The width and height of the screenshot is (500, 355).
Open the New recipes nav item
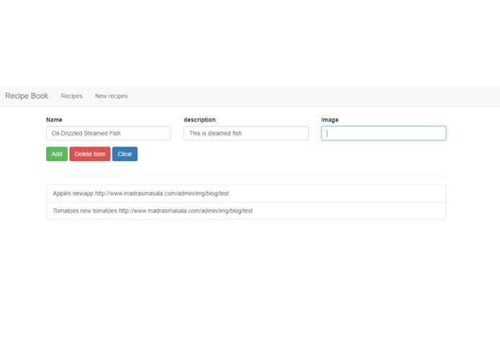[112, 96]
